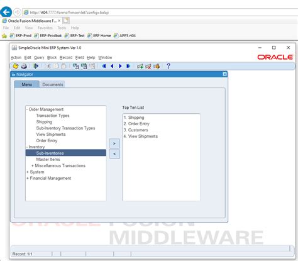Expand the Financial Management node
Viewport: 298px width, 261px height.
[28, 178]
